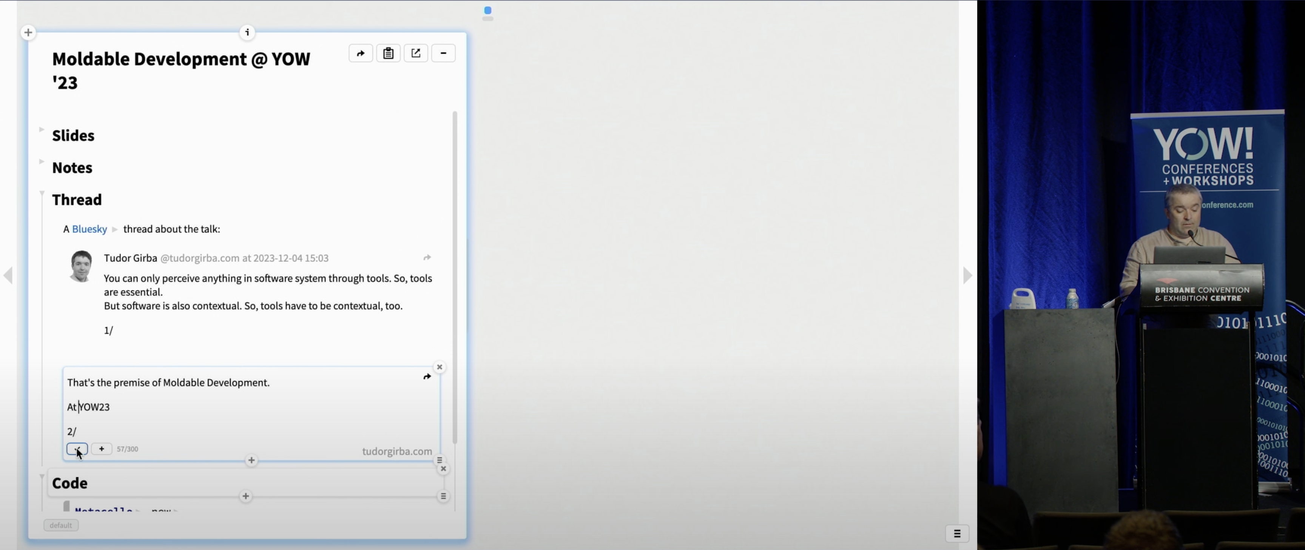Image resolution: width=1305 pixels, height=550 pixels.
Task: Click the plus button beside 57/300 counter
Action: pyautogui.click(x=101, y=449)
